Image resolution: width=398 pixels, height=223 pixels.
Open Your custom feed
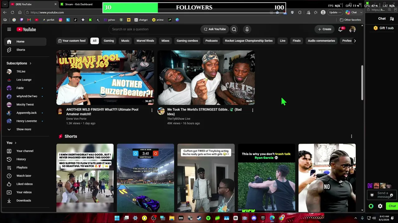pos(72,41)
